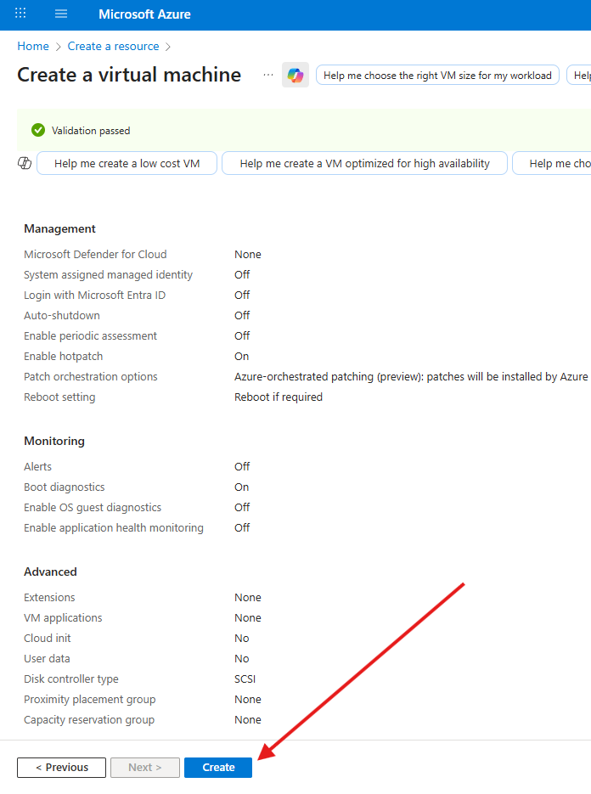
Task: Click Help me create a VM optimized for high availability
Action: tap(364, 164)
